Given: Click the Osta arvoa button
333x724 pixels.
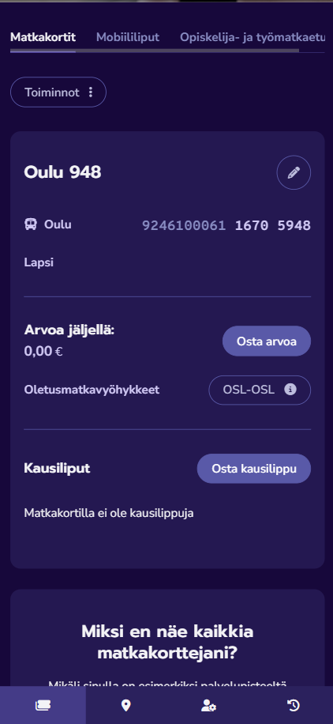Looking at the screenshot, I should pos(267,341).
